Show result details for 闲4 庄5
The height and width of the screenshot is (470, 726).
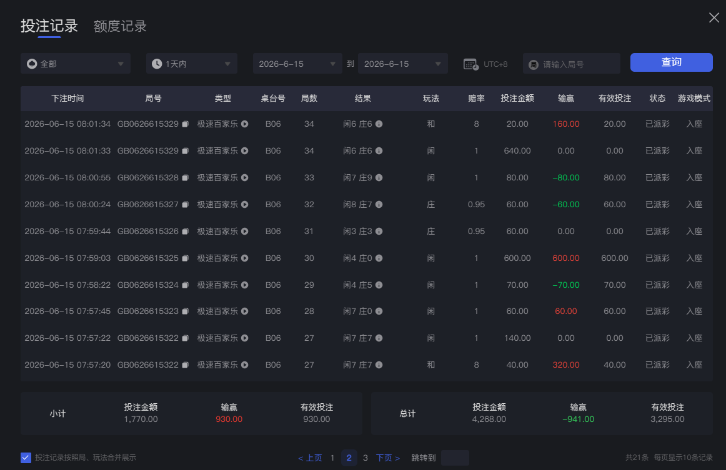[x=379, y=285]
